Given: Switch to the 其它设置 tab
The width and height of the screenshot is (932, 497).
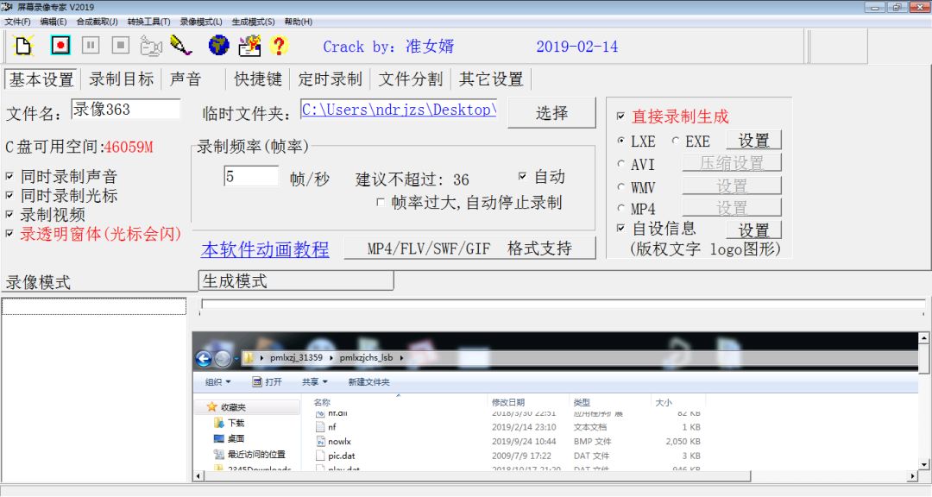Looking at the screenshot, I should tap(491, 79).
